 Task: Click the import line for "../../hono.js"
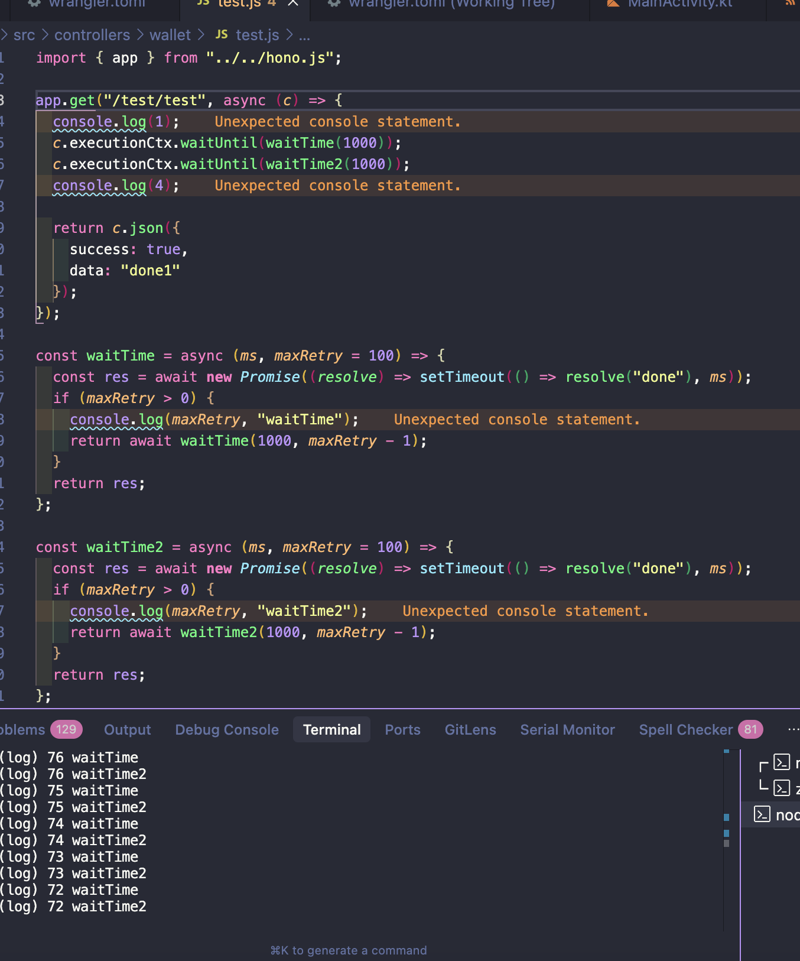189,58
